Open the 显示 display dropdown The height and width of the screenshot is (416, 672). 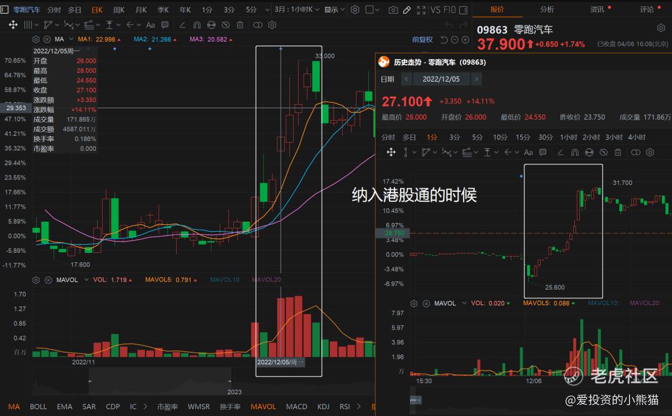(x=334, y=9)
